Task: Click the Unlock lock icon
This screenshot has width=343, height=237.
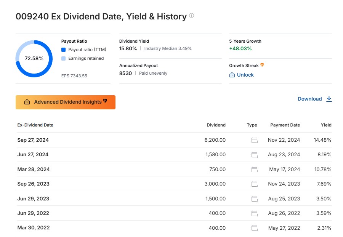Action: tap(232, 75)
